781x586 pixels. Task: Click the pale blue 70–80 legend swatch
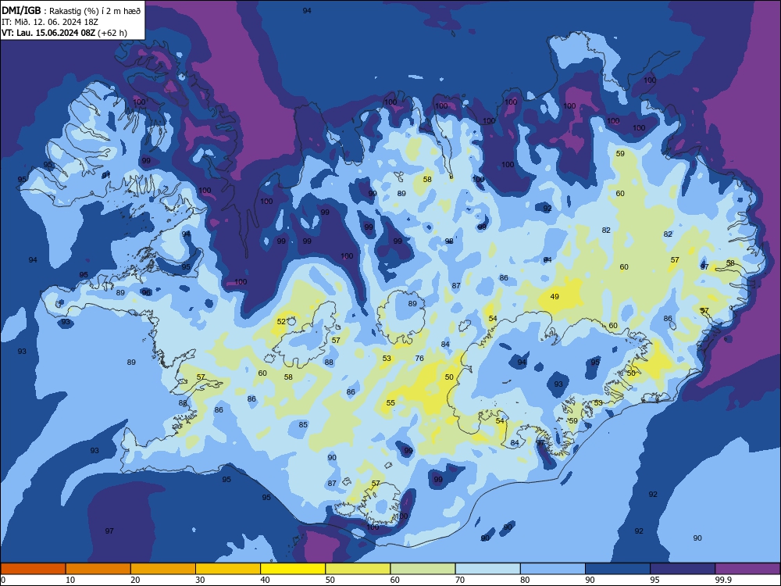(x=487, y=569)
